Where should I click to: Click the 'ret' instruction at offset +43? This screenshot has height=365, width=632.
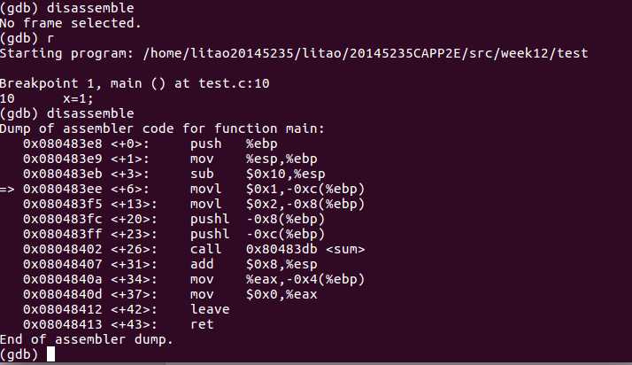coord(202,324)
